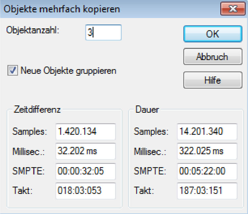
Task: Click the Objektanzahl label
Action: 33,30
